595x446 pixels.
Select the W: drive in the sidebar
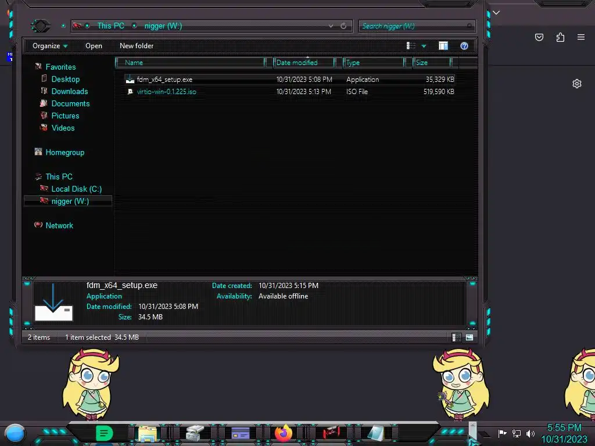70,201
